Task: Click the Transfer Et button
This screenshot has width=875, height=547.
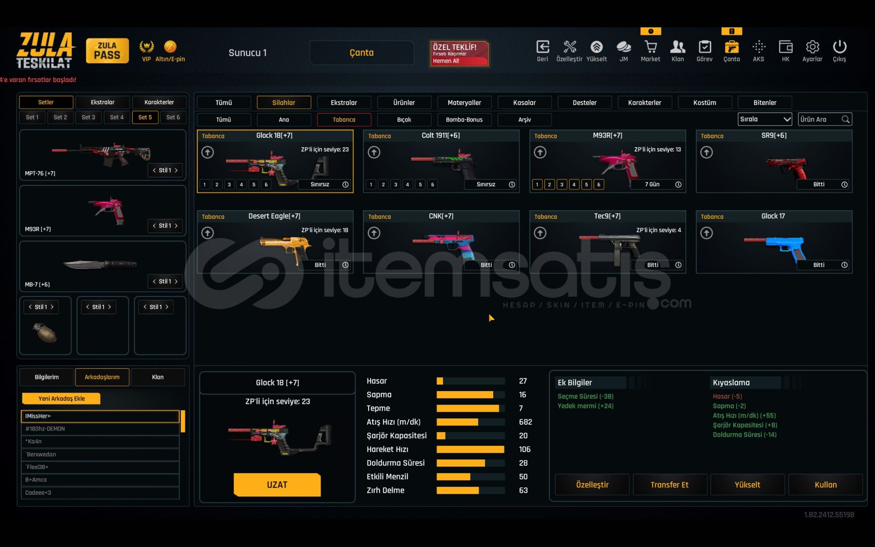Action: coord(669,485)
